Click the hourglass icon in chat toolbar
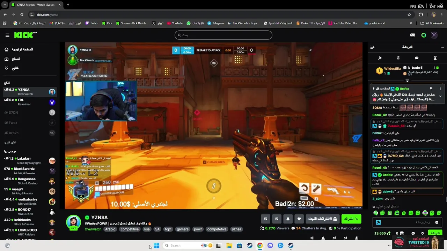Viewport: 447px width, 251px height. pos(435,58)
